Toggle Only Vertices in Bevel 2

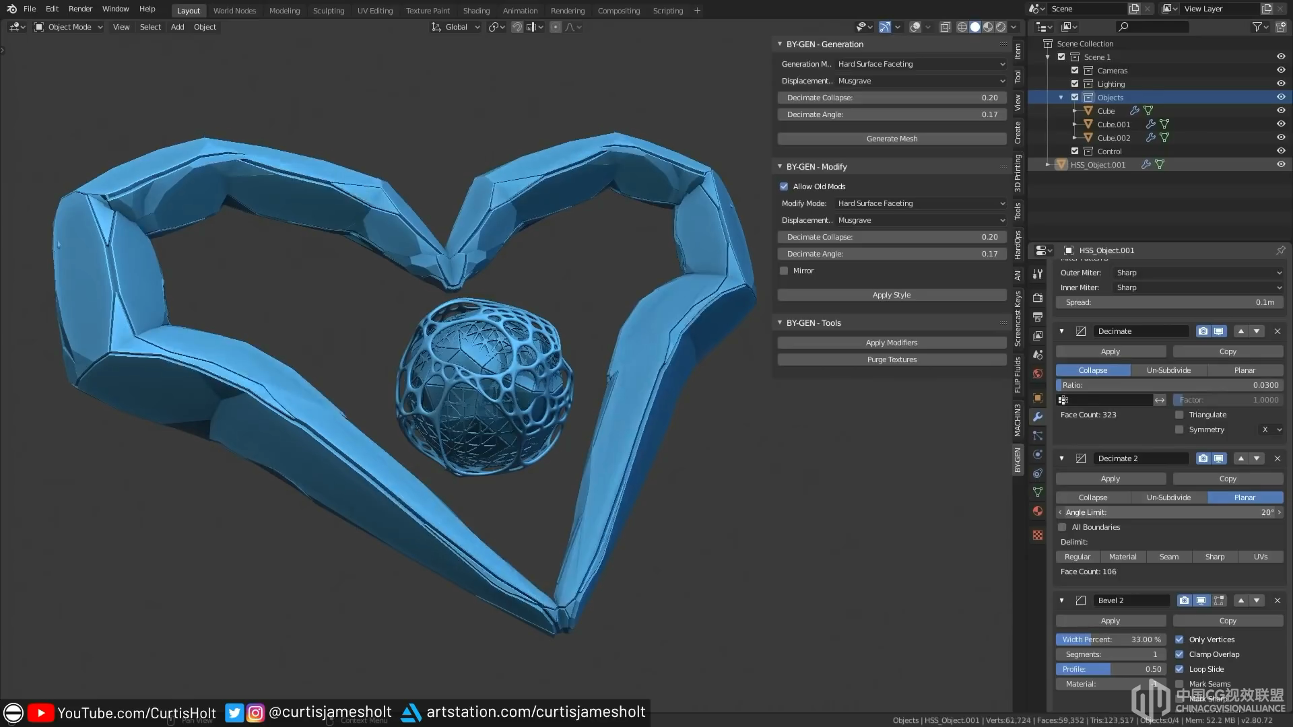(x=1179, y=639)
